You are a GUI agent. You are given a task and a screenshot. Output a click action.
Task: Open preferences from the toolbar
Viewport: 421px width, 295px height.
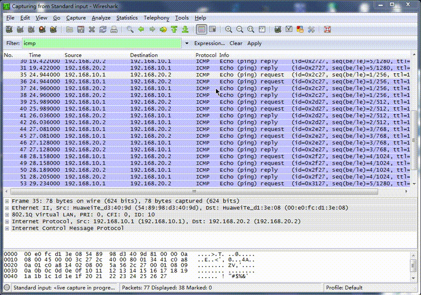[x=311, y=29]
